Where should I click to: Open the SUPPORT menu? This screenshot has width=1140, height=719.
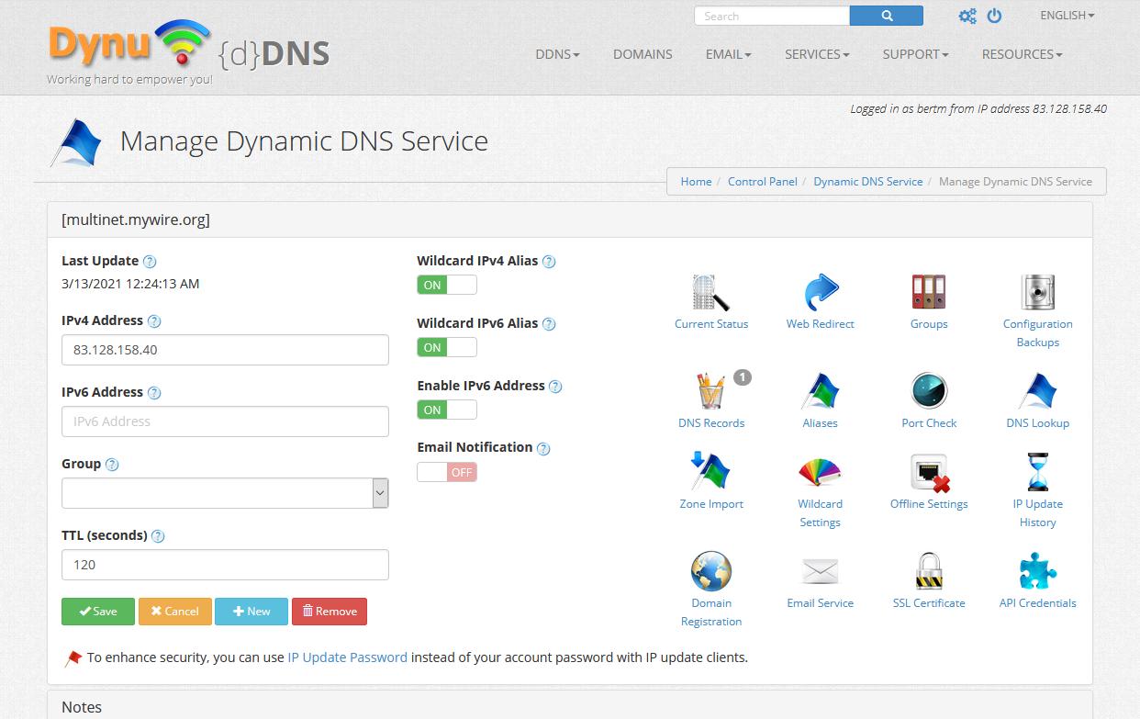[915, 54]
